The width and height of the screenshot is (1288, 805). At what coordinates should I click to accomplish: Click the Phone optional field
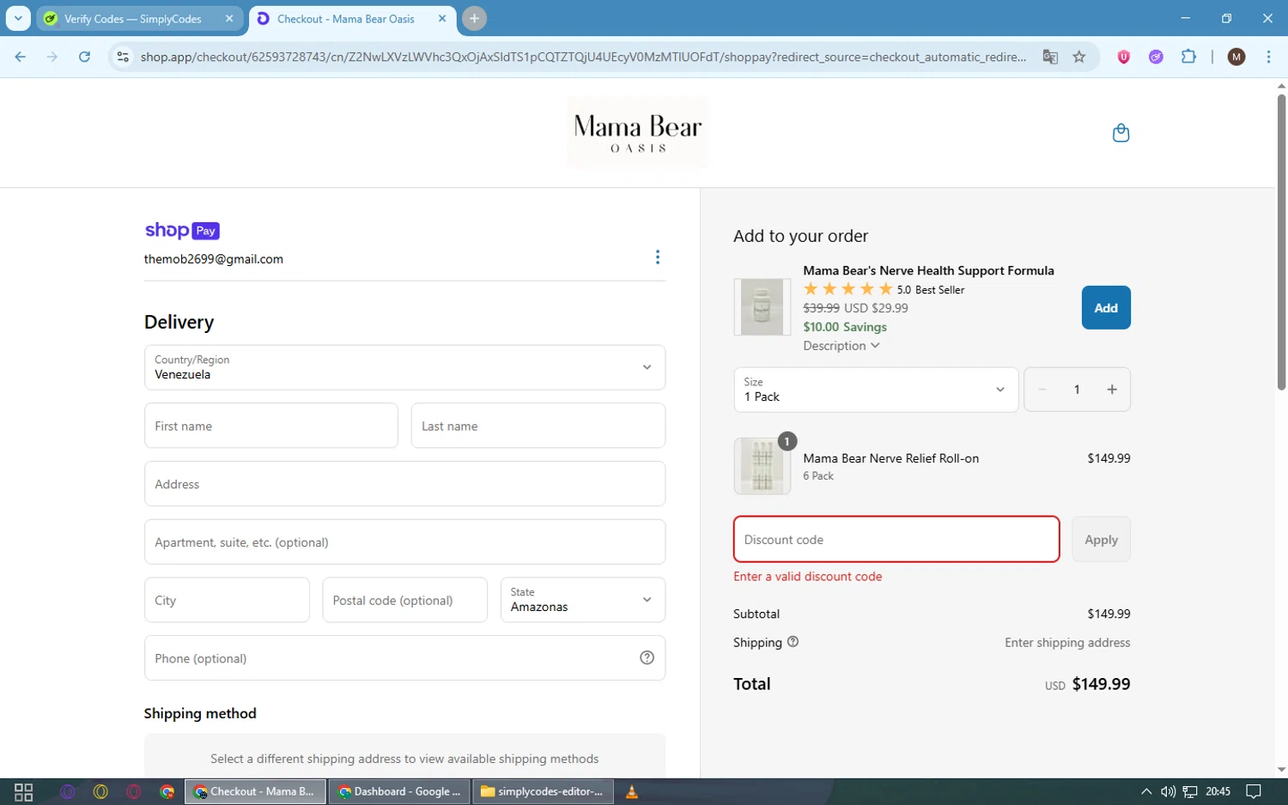pos(404,658)
